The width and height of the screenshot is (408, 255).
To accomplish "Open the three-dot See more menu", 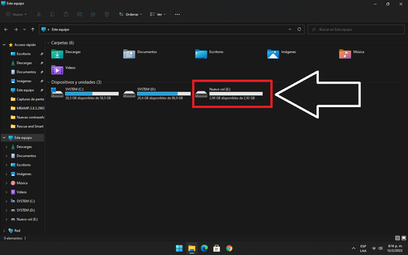I will [x=177, y=14].
